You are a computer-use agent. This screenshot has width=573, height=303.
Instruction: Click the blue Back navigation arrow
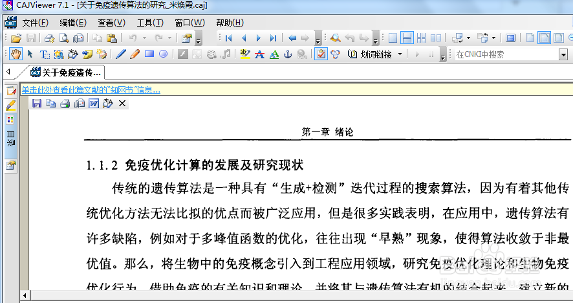point(292,38)
